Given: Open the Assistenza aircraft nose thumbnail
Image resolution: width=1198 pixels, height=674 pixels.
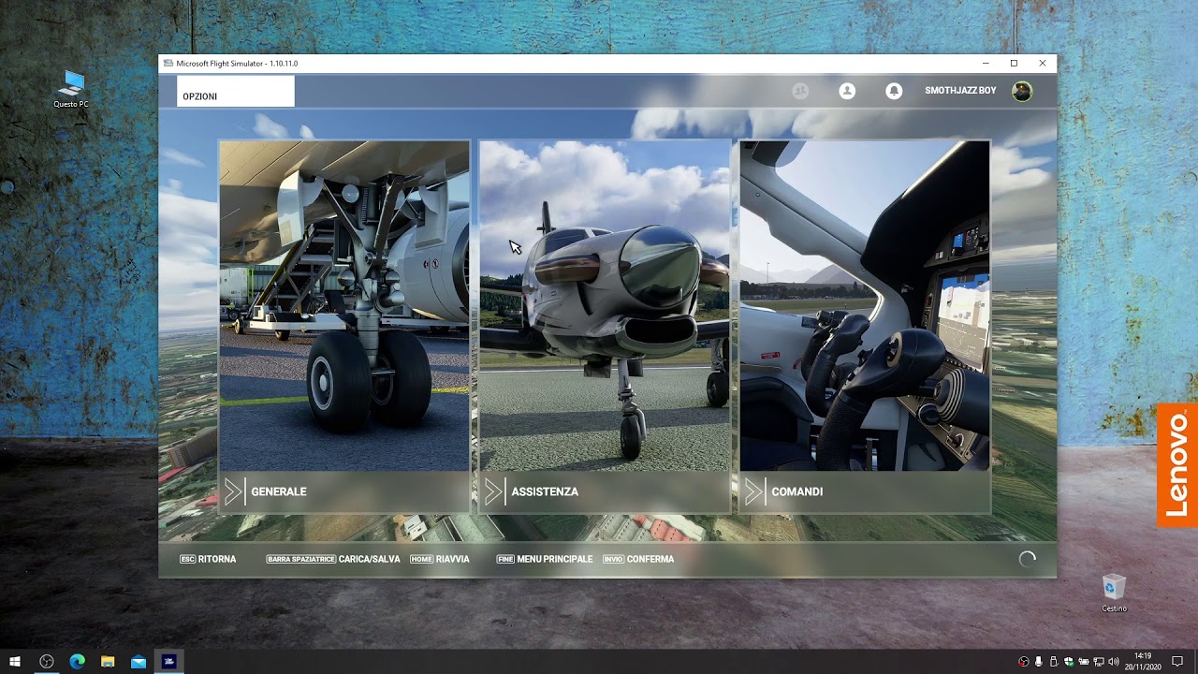Looking at the screenshot, I should [x=605, y=306].
